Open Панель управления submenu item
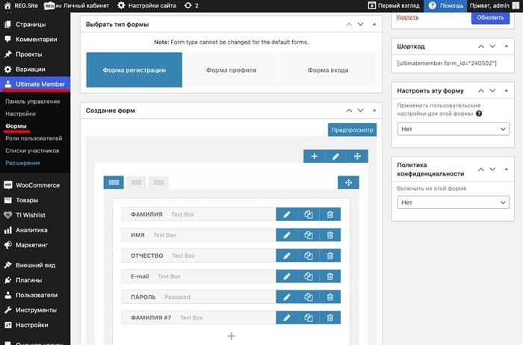 pyautogui.click(x=32, y=102)
